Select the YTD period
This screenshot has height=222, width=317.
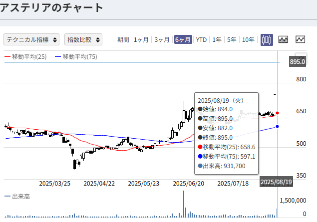tap(201, 39)
